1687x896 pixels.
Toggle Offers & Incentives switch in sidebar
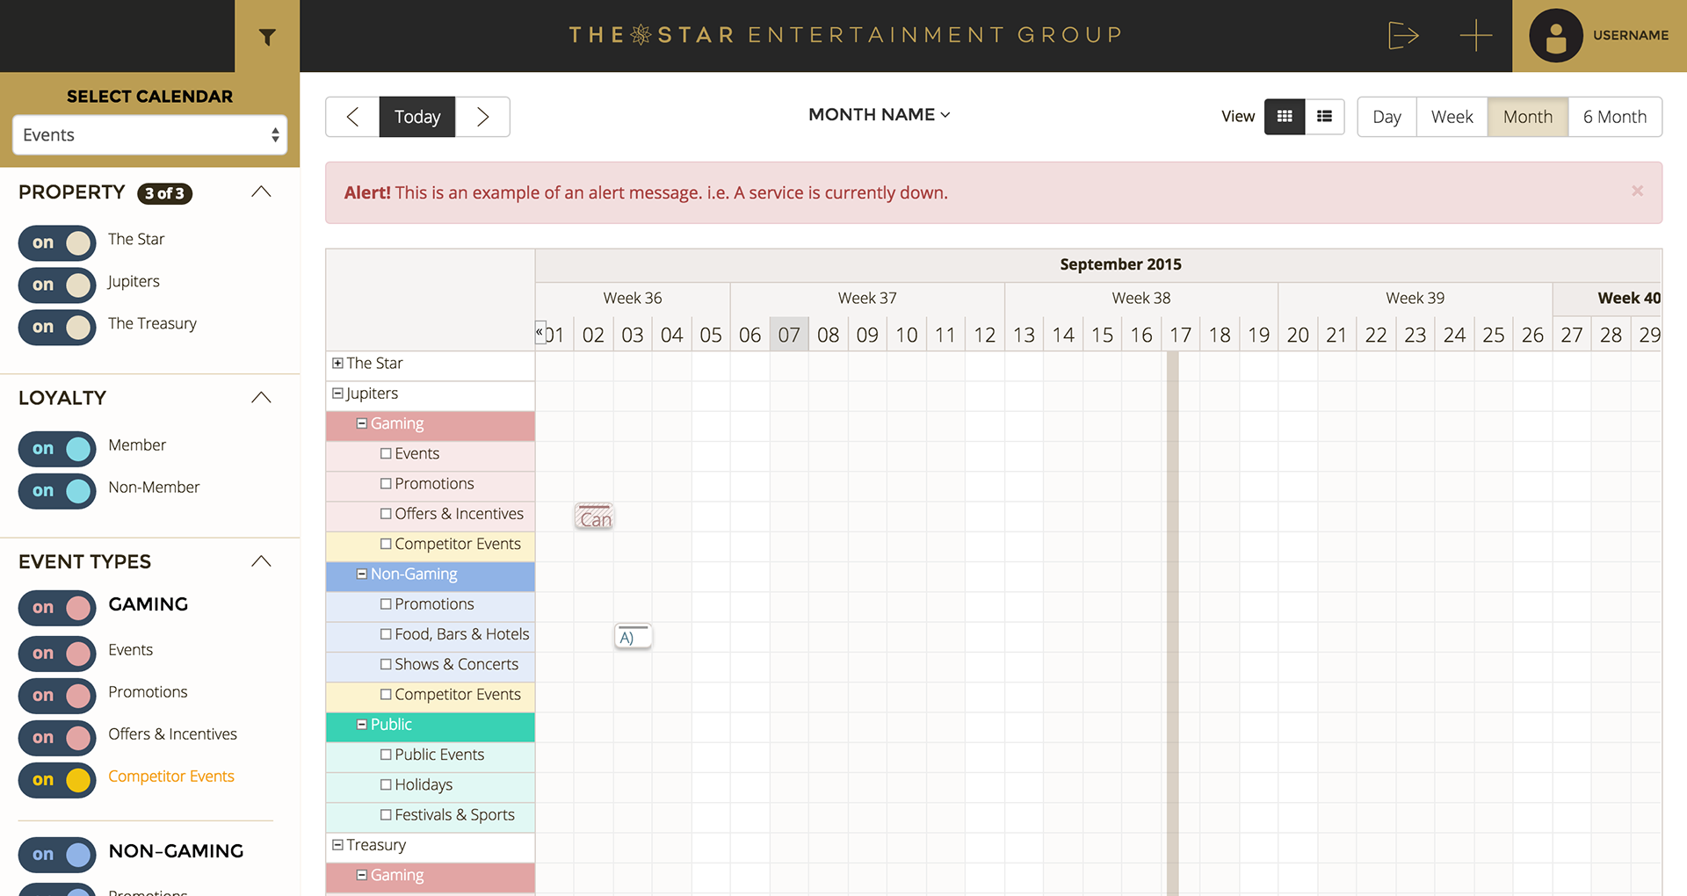(x=57, y=738)
